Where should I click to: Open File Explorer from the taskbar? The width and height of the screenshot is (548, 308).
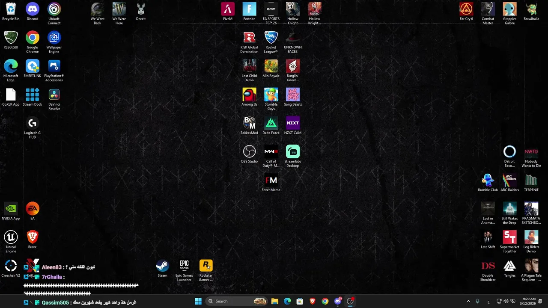[275, 301]
